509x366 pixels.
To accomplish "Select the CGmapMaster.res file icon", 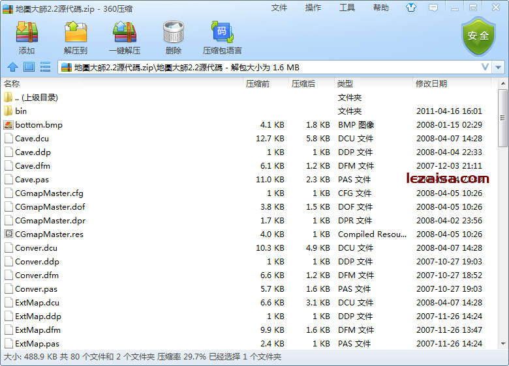I will (x=8, y=234).
